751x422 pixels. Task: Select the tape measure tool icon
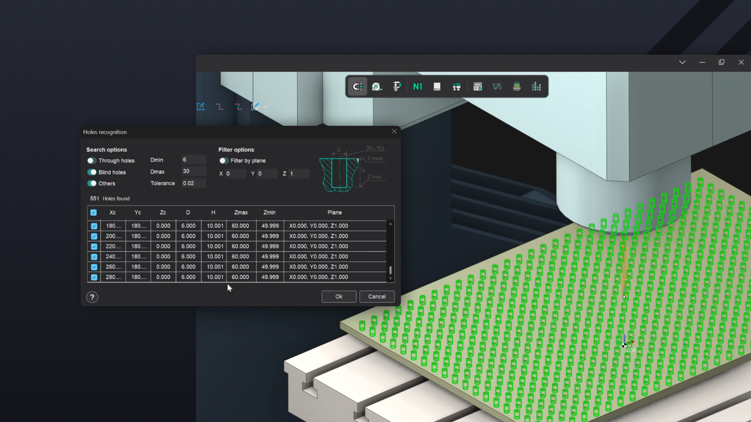tap(377, 87)
